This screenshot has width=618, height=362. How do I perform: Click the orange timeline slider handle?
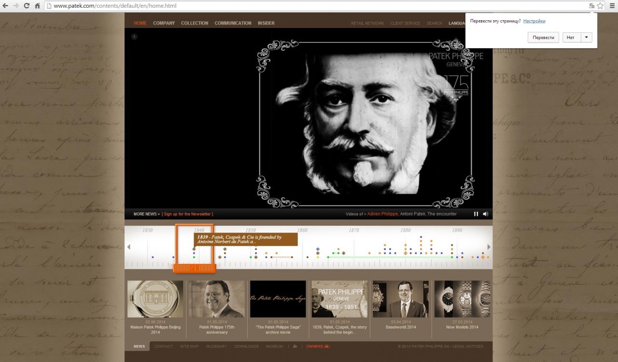[x=194, y=268]
